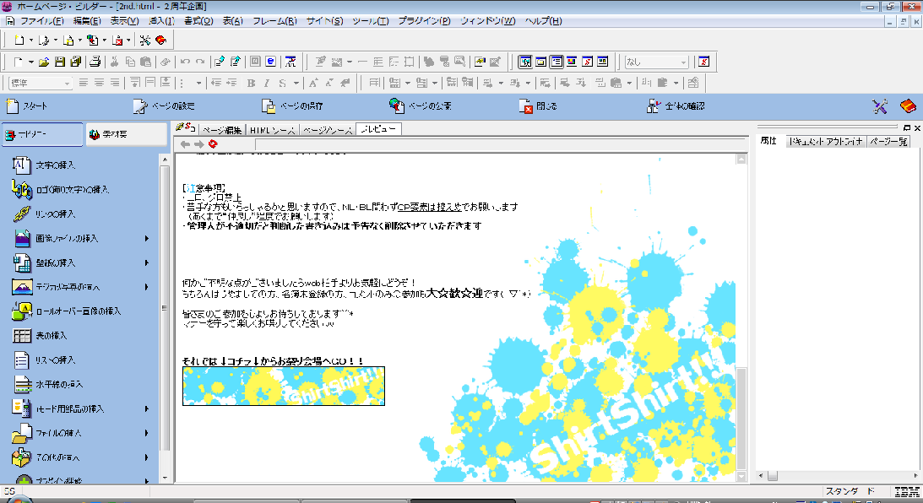This screenshot has height=503, width=923.
Task: Open the なし combo box dropdown
Action: [683, 62]
